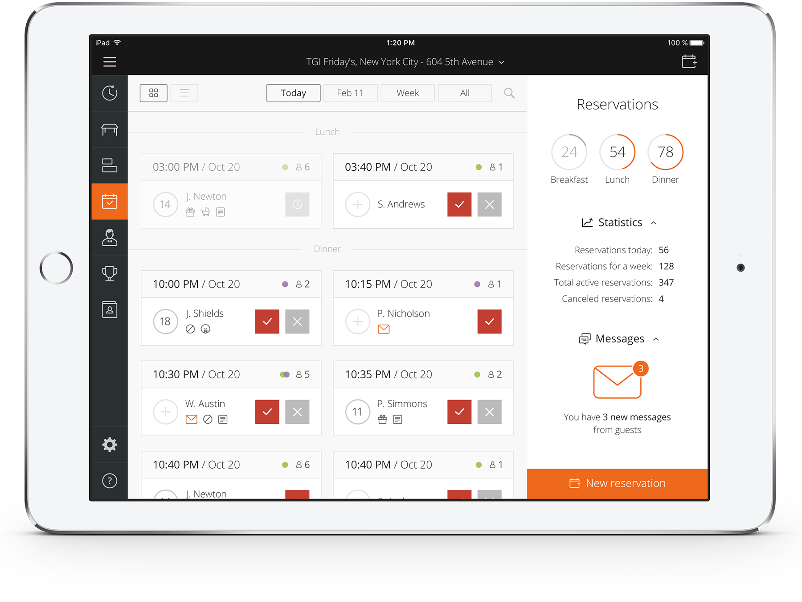
Task: Click the search magnifier icon
Action: pos(509,93)
